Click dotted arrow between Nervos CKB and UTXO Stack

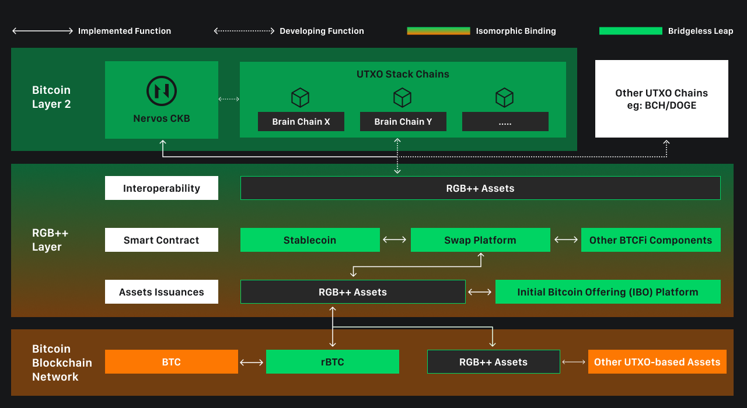point(229,99)
